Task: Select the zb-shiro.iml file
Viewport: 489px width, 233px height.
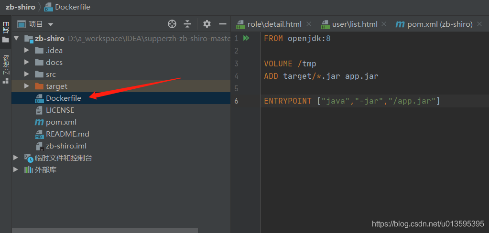Action: point(66,146)
